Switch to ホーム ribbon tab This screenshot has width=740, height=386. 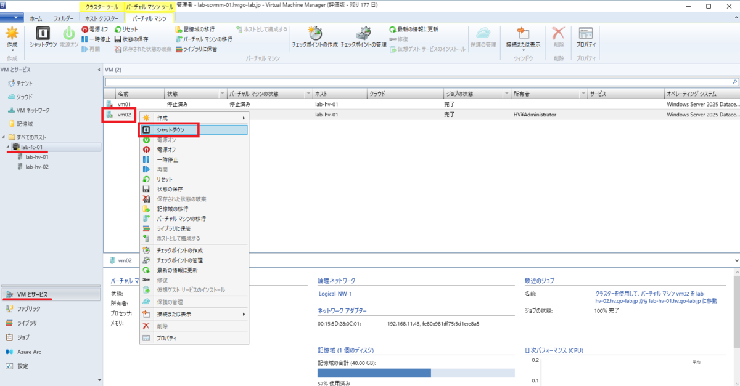(36, 18)
